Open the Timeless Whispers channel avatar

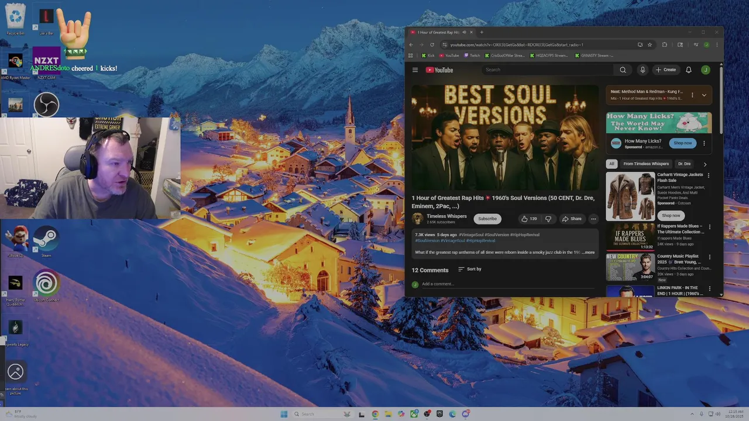point(417,219)
